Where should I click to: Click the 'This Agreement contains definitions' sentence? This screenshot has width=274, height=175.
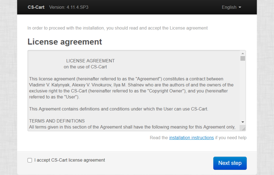(119, 109)
